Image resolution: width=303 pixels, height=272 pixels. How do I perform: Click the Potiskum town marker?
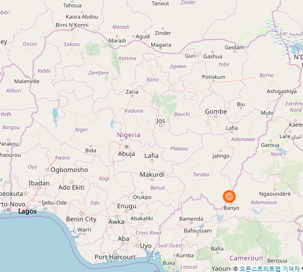(x=214, y=81)
